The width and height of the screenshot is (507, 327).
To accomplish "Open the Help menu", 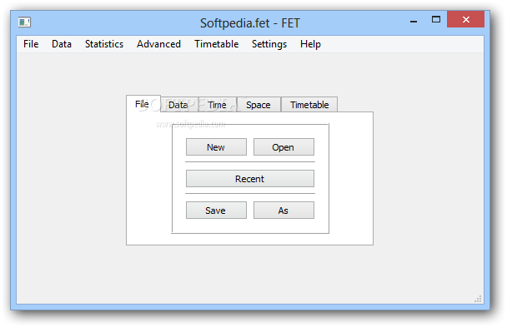I will point(310,44).
